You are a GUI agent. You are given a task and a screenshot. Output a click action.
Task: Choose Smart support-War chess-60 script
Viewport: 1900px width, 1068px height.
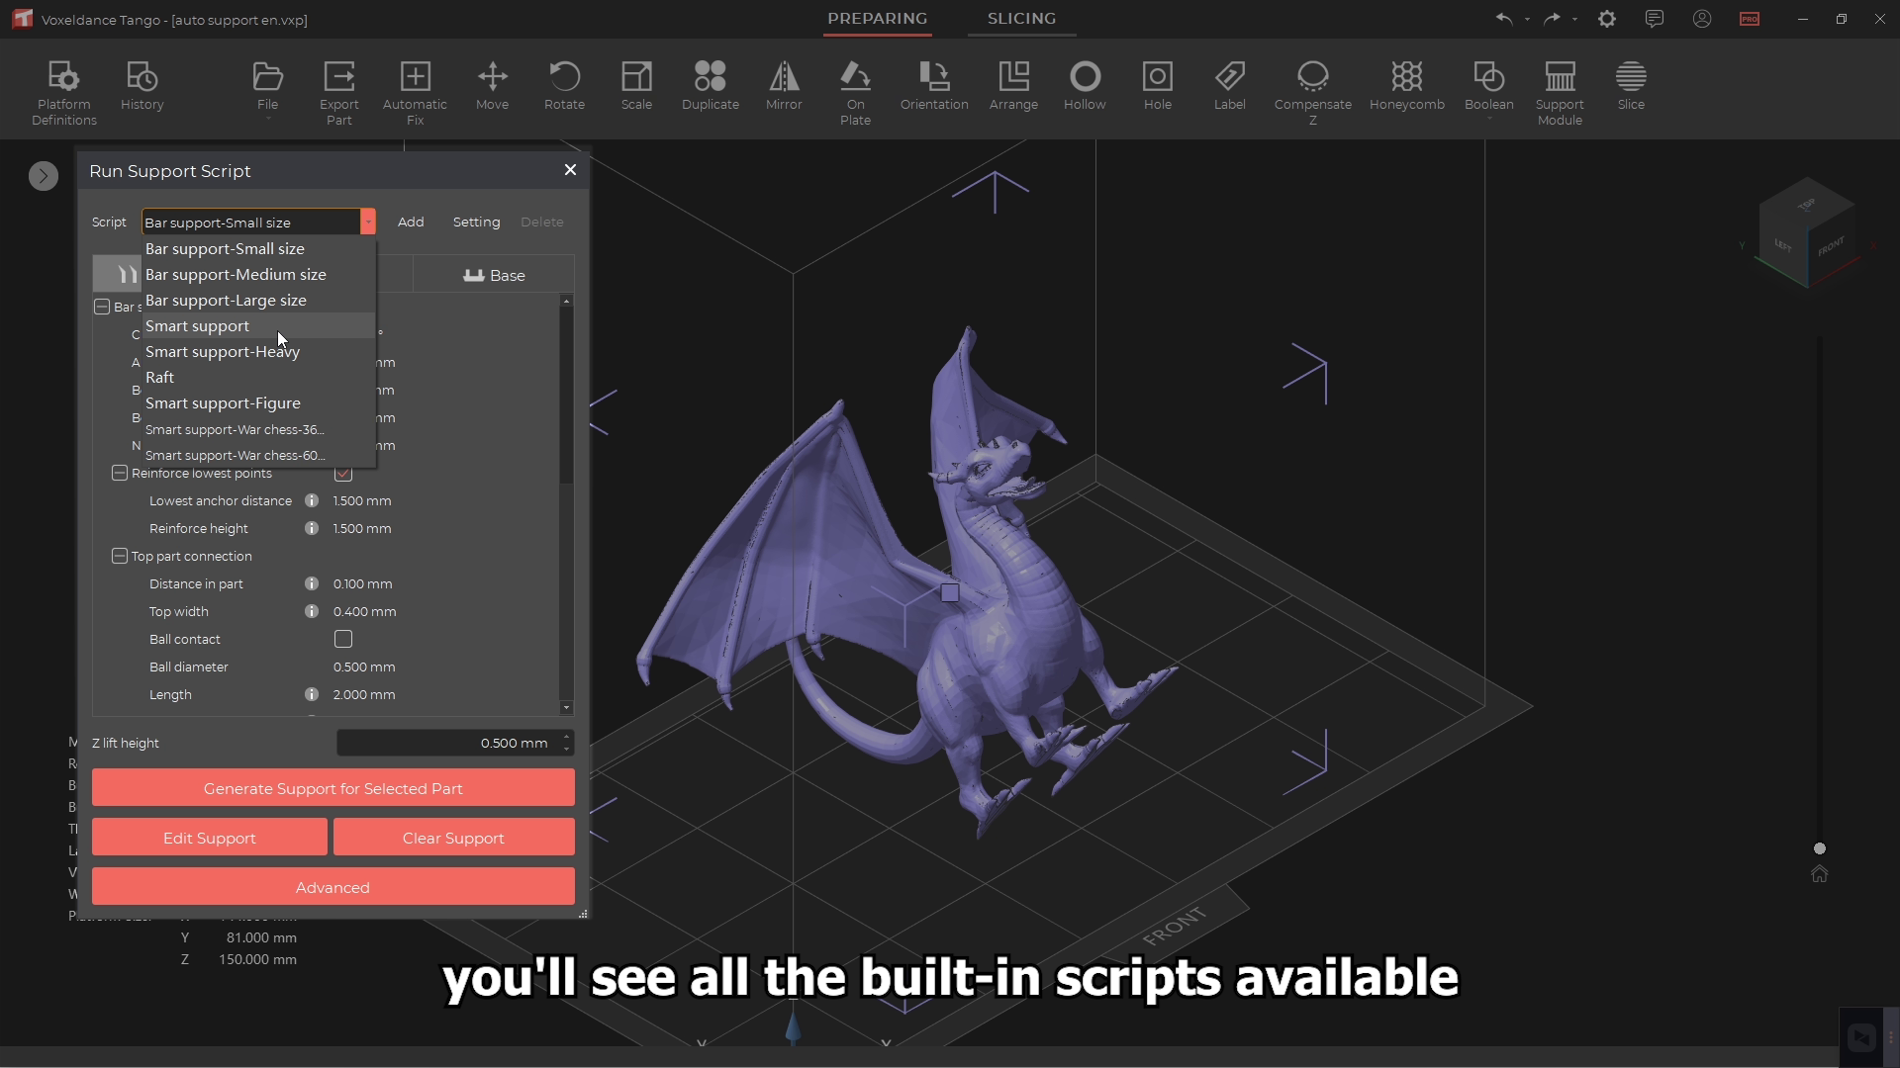point(258,455)
